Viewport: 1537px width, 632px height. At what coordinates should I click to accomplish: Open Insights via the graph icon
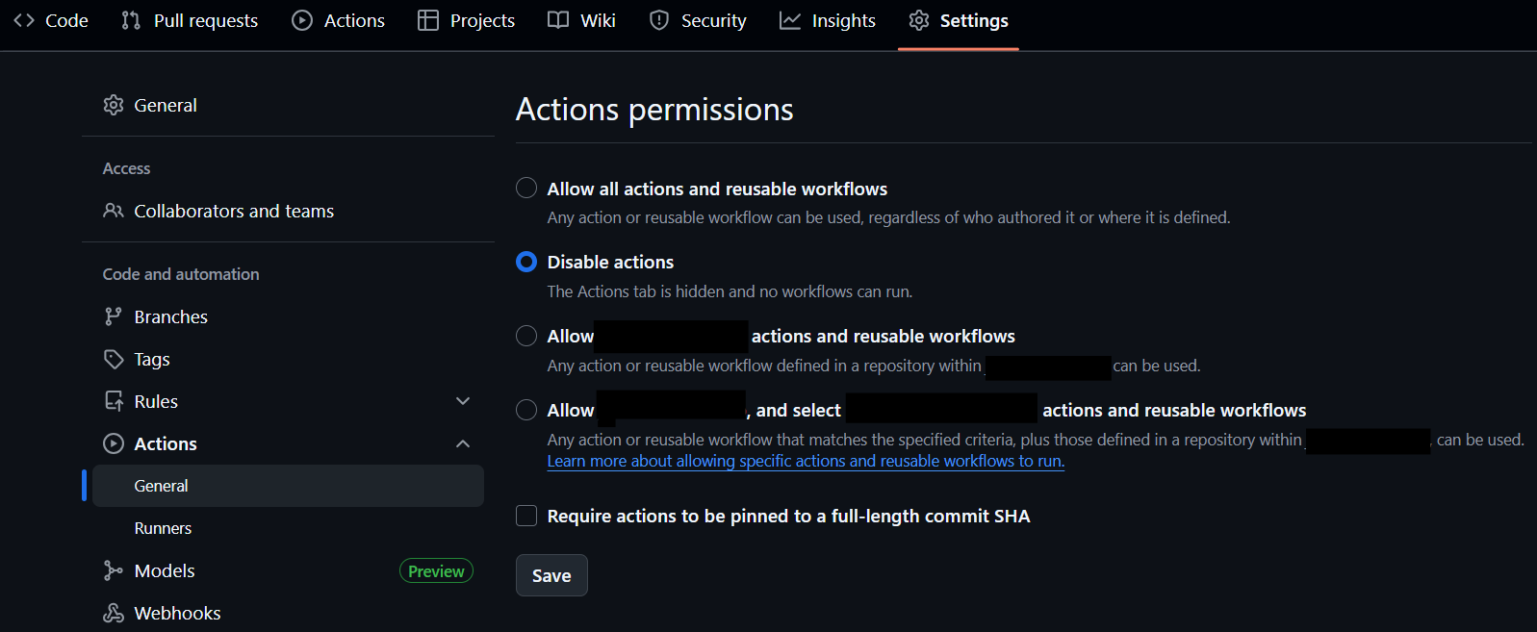pyautogui.click(x=792, y=19)
